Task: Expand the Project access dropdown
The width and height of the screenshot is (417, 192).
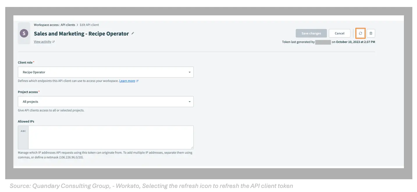Action: pyautogui.click(x=190, y=102)
